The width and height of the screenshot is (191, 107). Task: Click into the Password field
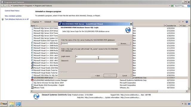[x=97, y=61]
